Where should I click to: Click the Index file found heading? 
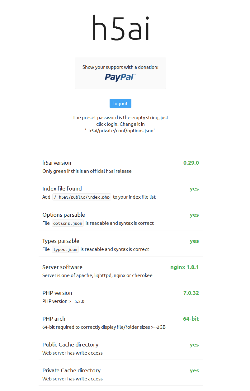[62, 189]
